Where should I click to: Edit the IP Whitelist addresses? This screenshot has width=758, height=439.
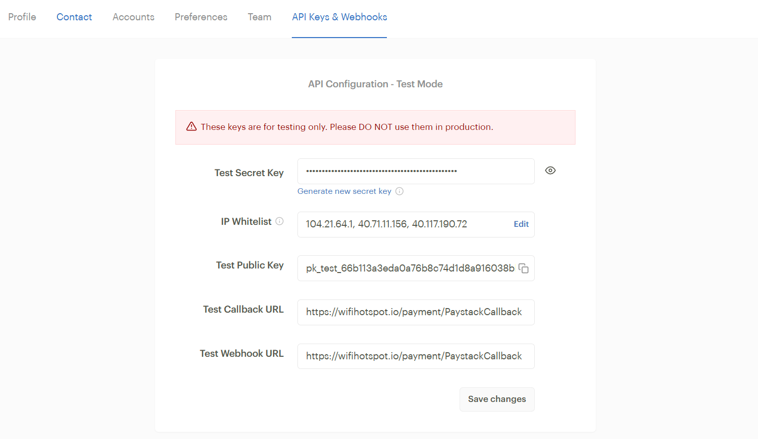pyautogui.click(x=521, y=224)
